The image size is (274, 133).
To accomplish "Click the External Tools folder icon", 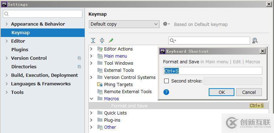I will tap(100, 70).
